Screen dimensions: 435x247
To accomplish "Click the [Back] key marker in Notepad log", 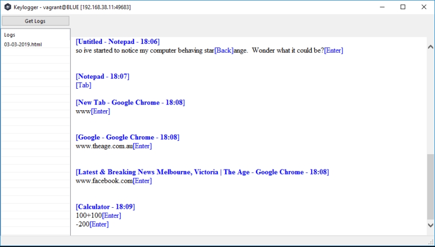I will point(224,51).
